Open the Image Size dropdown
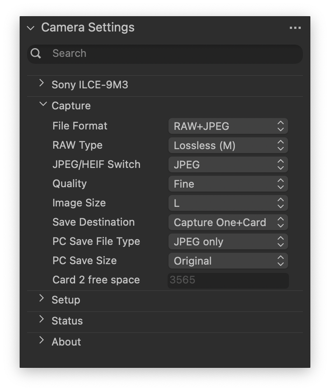The width and height of the screenshot is (330, 391). click(x=228, y=203)
